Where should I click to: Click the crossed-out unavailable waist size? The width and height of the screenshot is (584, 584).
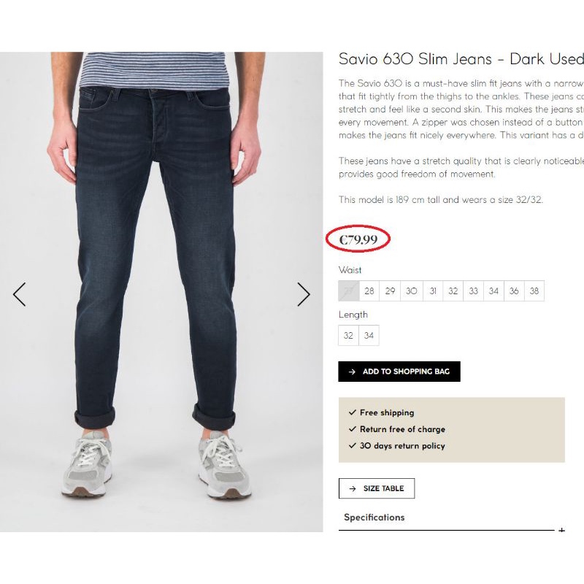[x=349, y=291]
